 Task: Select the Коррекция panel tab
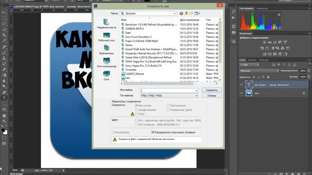tap(246, 34)
